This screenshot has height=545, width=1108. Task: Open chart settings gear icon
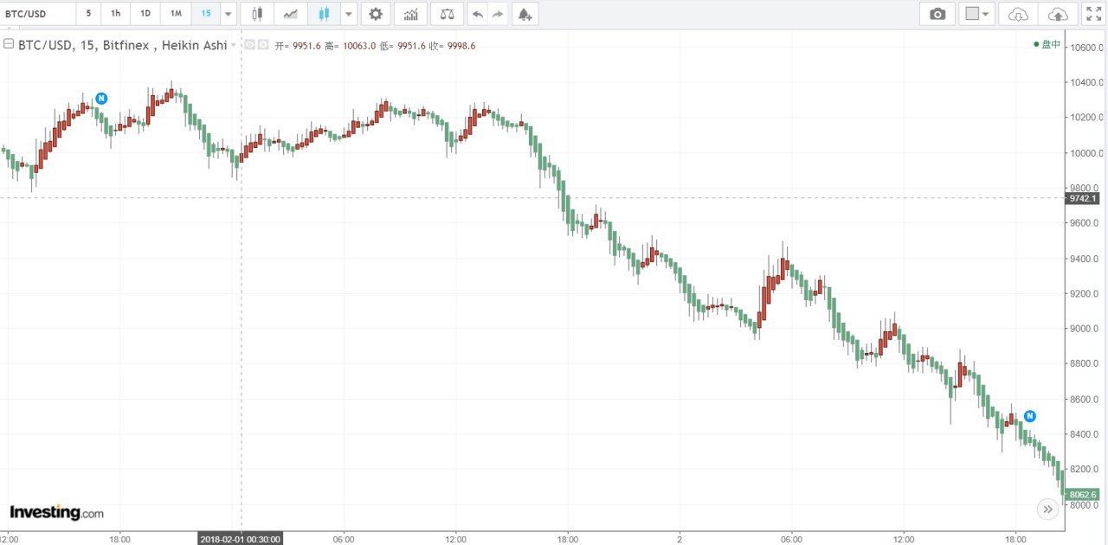click(375, 14)
